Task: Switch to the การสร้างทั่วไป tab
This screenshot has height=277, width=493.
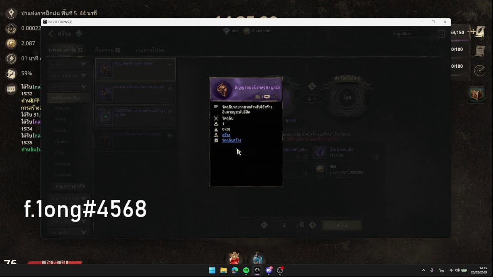Action: click(65, 50)
